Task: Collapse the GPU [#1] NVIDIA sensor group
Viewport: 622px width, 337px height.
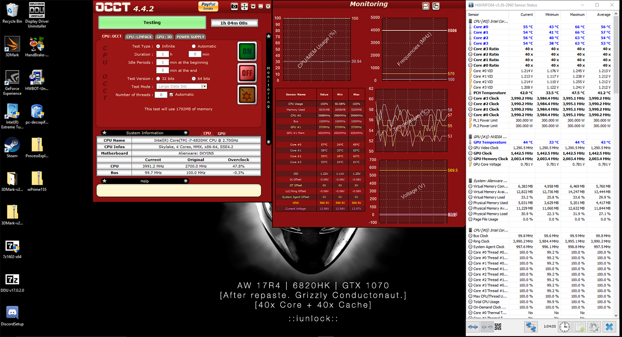Action: (x=470, y=137)
